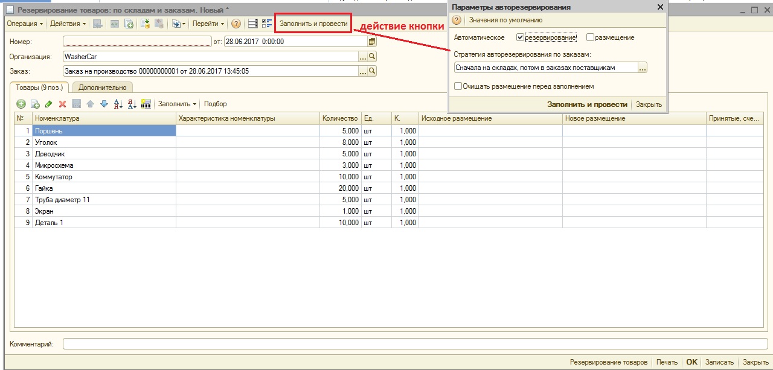Open the Операция dropdown menu
The width and height of the screenshot is (773, 370).
pos(25,24)
